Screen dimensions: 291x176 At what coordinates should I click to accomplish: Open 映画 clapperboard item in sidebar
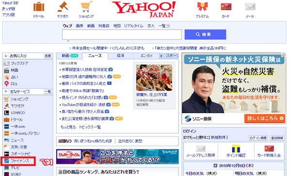[14, 70]
